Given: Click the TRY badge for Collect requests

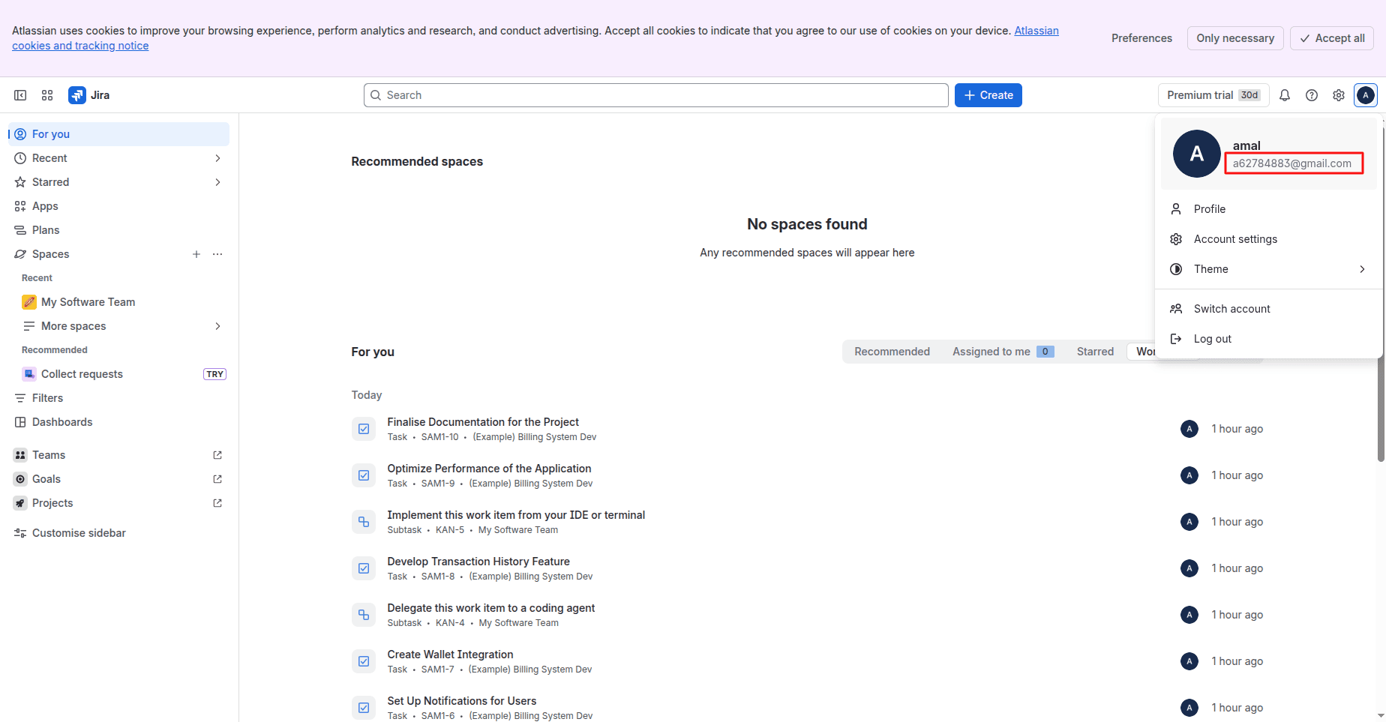Looking at the screenshot, I should tap(214, 374).
